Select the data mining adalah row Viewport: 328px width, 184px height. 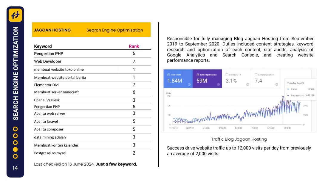click(92, 137)
